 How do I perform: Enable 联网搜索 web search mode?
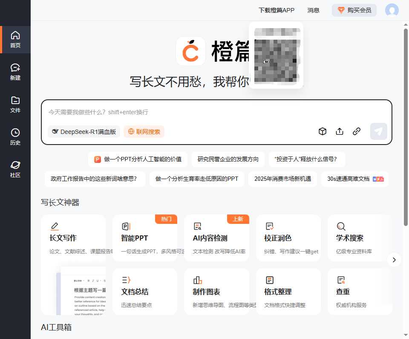pos(144,132)
